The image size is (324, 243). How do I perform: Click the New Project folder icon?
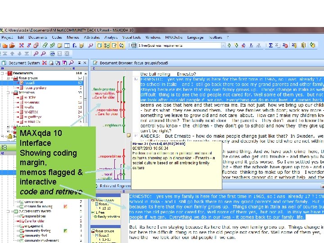click(5, 45)
